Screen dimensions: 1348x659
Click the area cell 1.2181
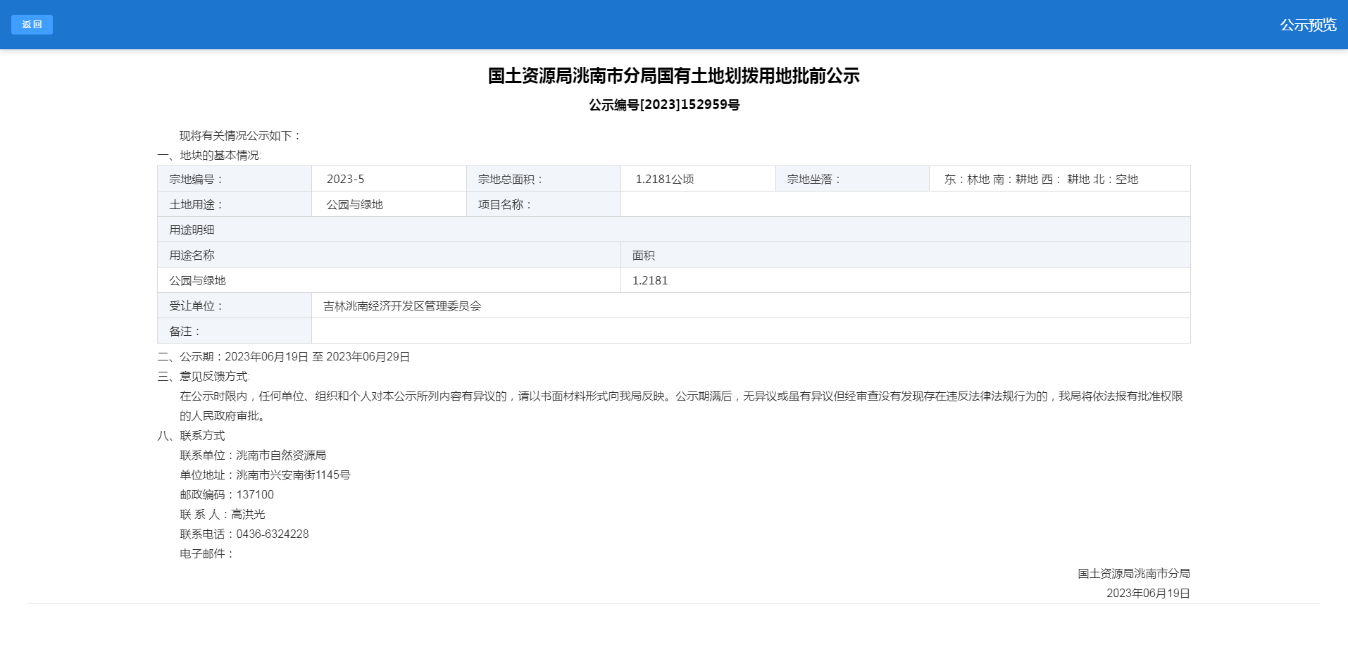pyautogui.click(x=906, y=280)
